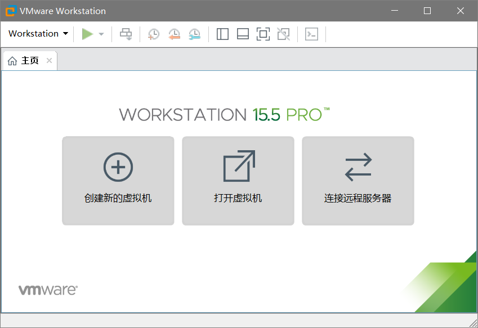Enter full screen mode
Image resolution: width=478 pixels, height=328 pixels.
pos(263,34)
